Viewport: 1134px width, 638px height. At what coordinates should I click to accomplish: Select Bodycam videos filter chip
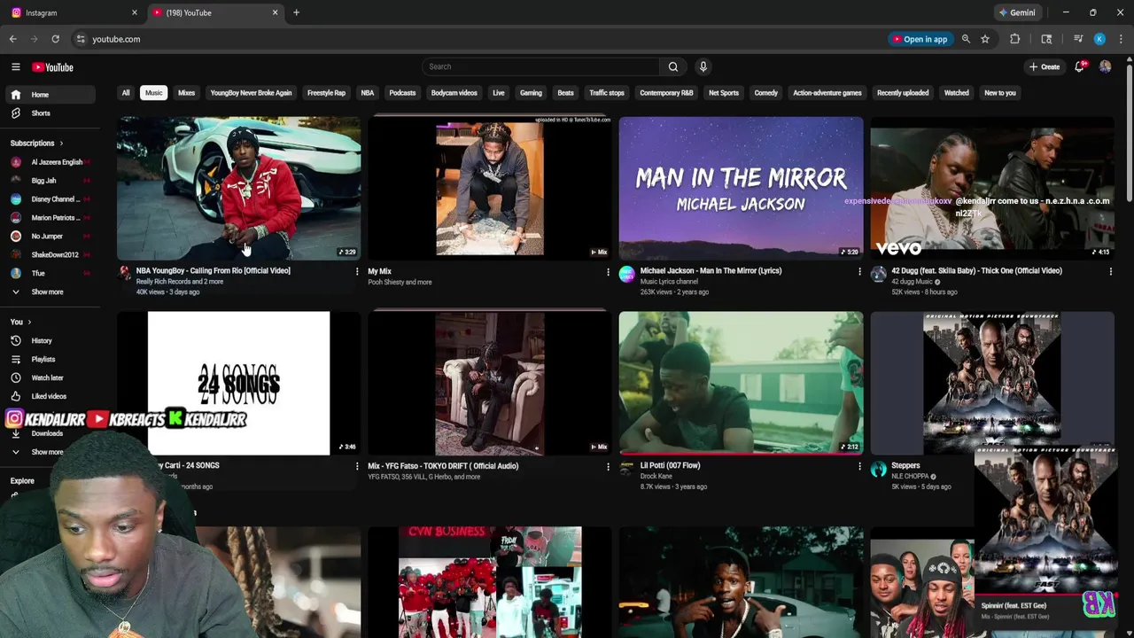[x=454, y=93]
